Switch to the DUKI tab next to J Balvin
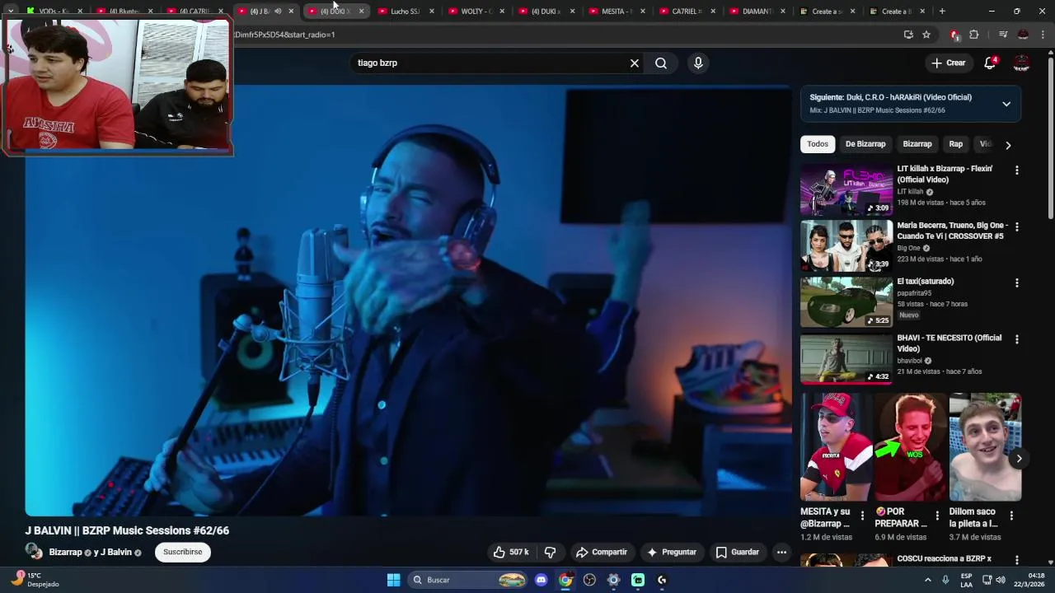The width and height of the screenshot is (1055, 593). (x=335, y=12)
